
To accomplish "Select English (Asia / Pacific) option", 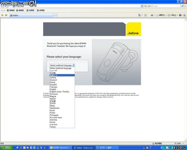I will (x=62, y=92).
